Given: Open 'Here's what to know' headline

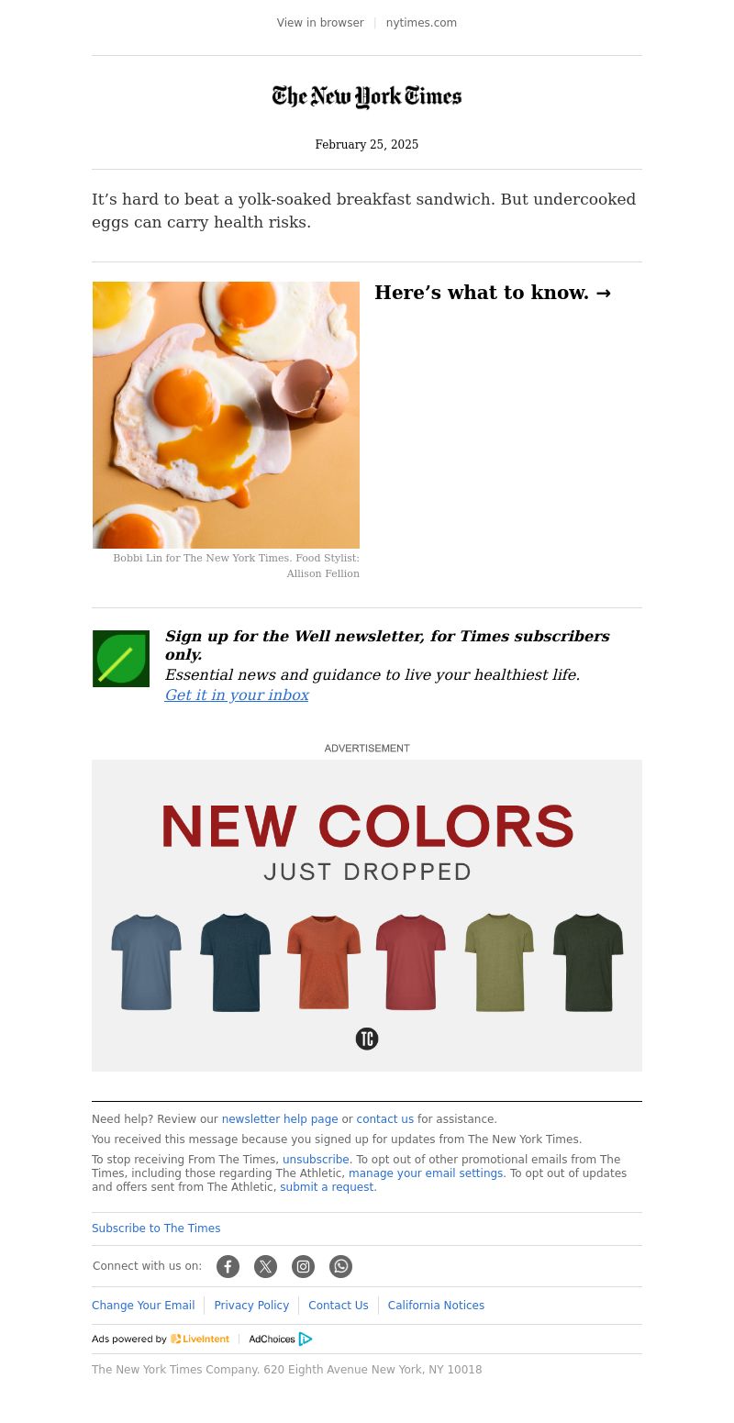Looking at the screenshot, I should coord(493,293).
